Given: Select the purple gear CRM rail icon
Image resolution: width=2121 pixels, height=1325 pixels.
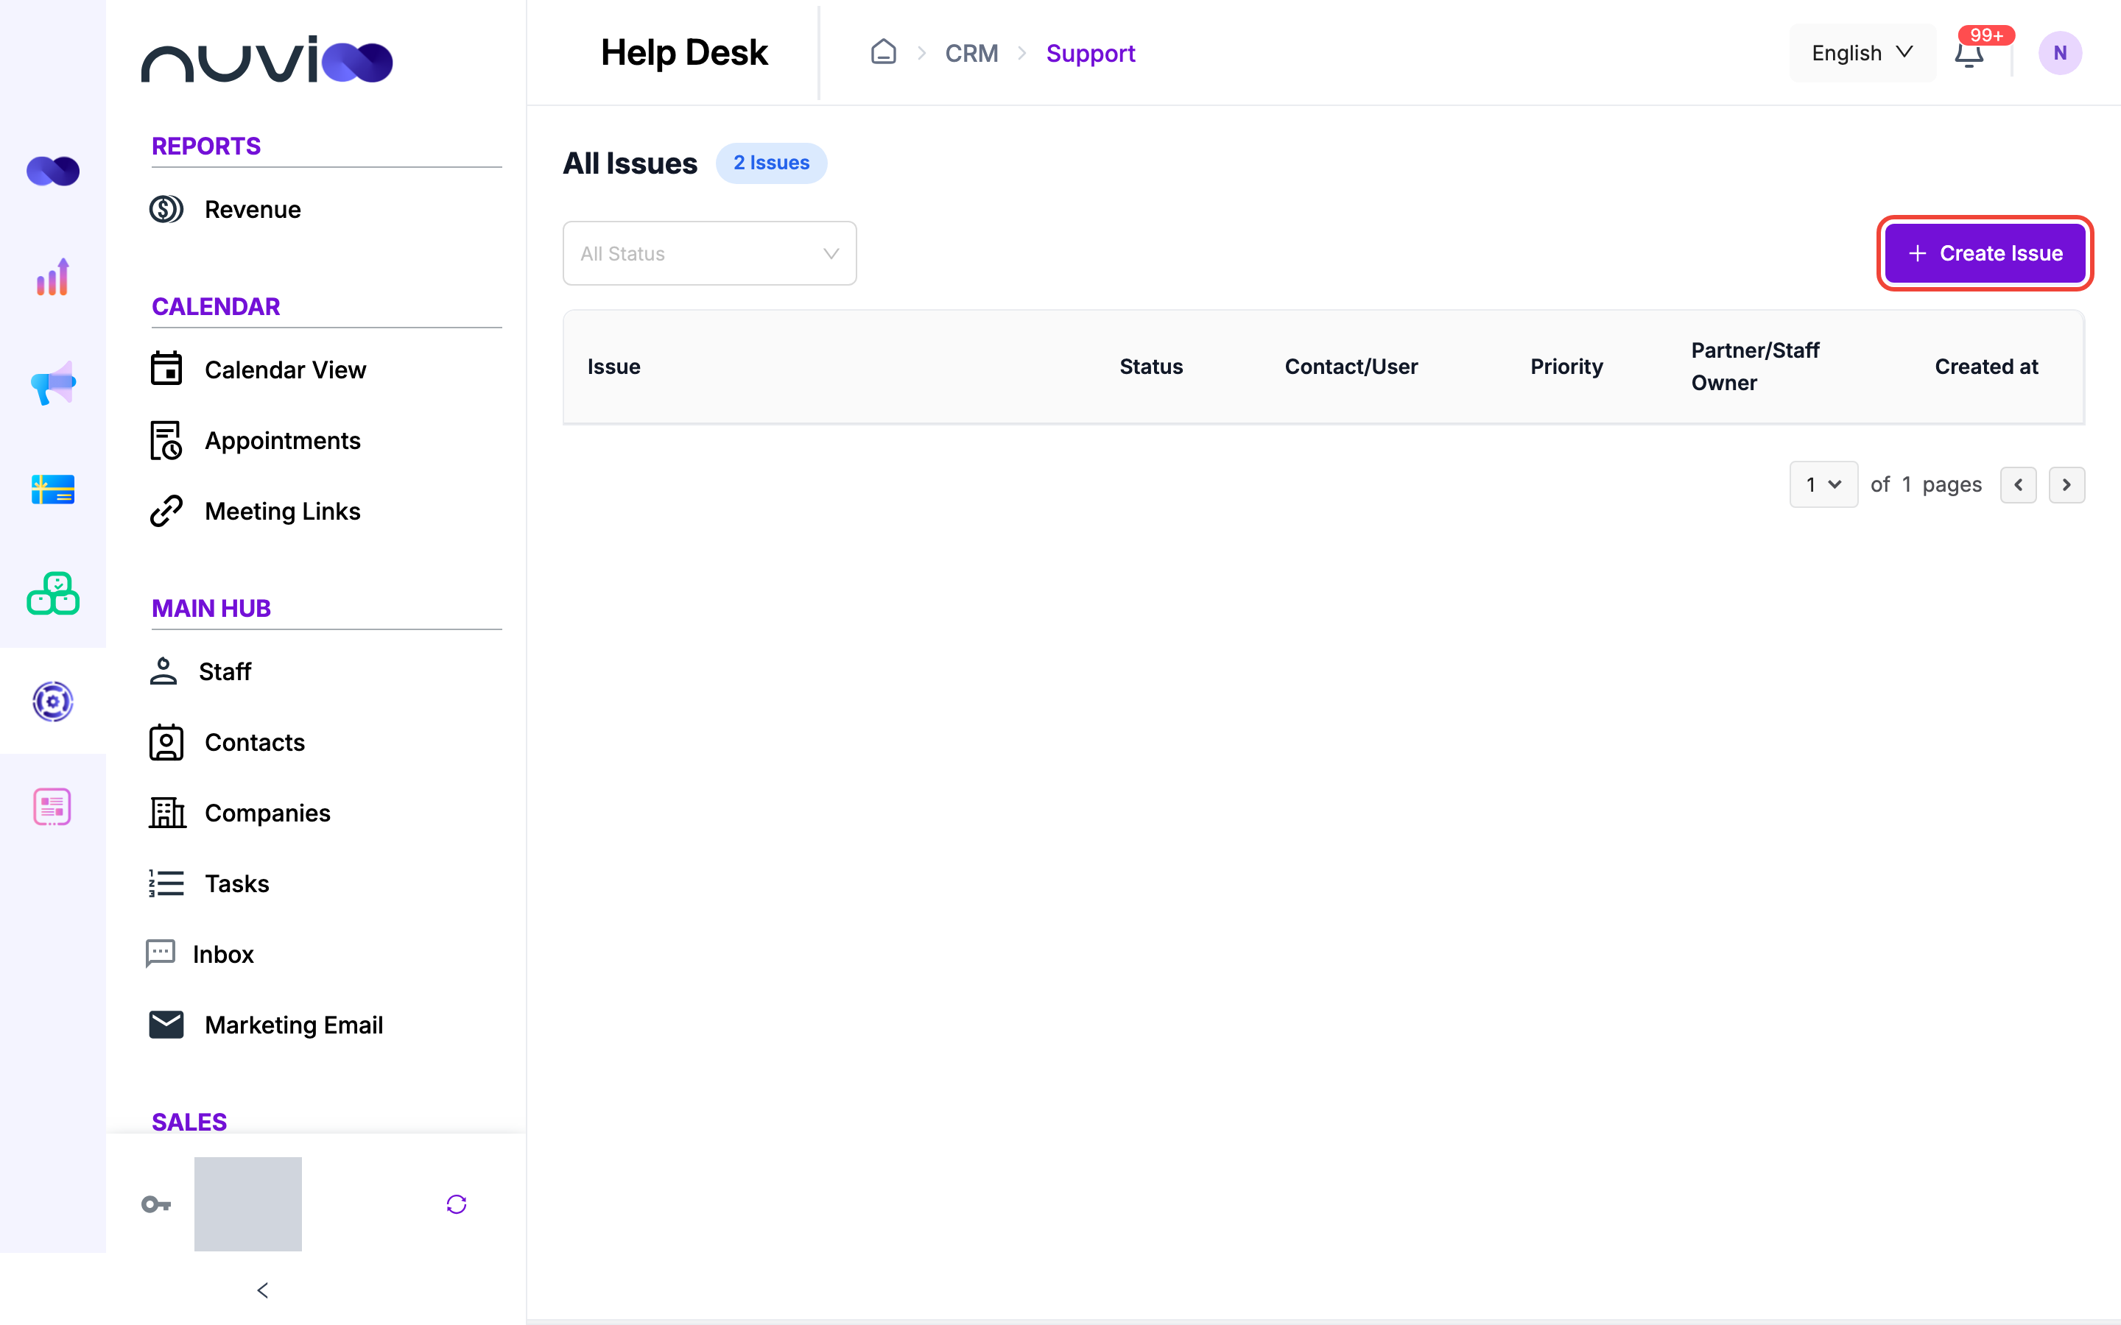Looking at the screenshot, I should coord(52,701).
